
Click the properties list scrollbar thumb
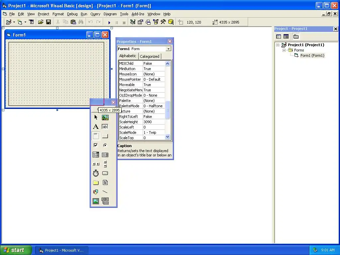[167, 110]
